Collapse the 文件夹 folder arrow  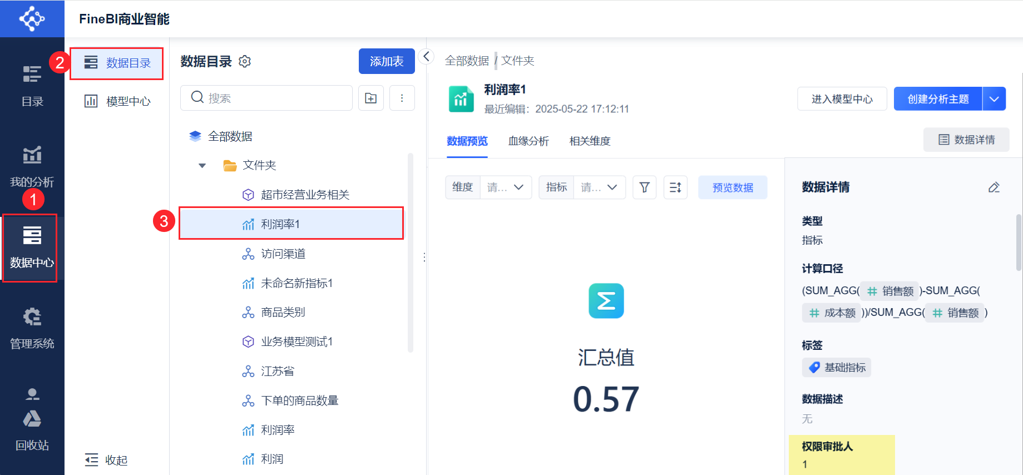click(202, 165)
